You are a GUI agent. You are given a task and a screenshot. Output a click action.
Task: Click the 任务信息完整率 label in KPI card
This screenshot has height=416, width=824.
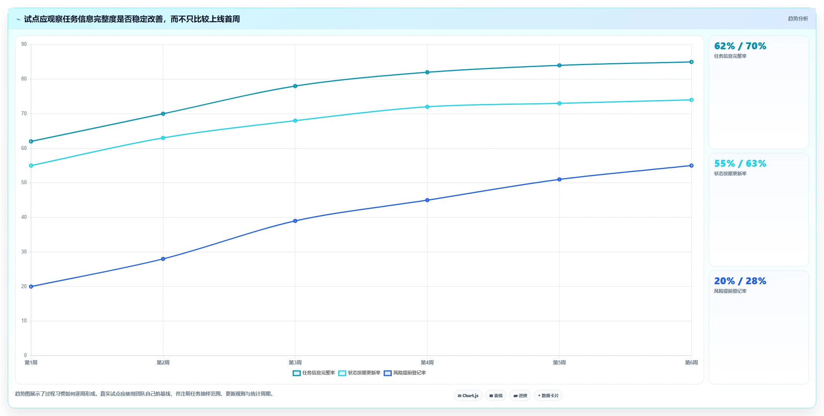[x=730, y=56]
